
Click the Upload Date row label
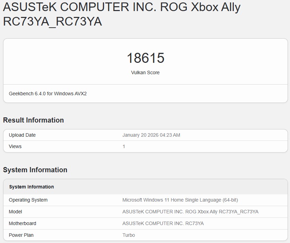[x=22, y=135]
